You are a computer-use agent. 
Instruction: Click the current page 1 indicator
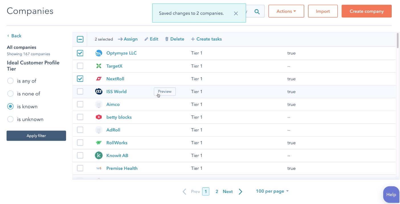pos(206,192)
